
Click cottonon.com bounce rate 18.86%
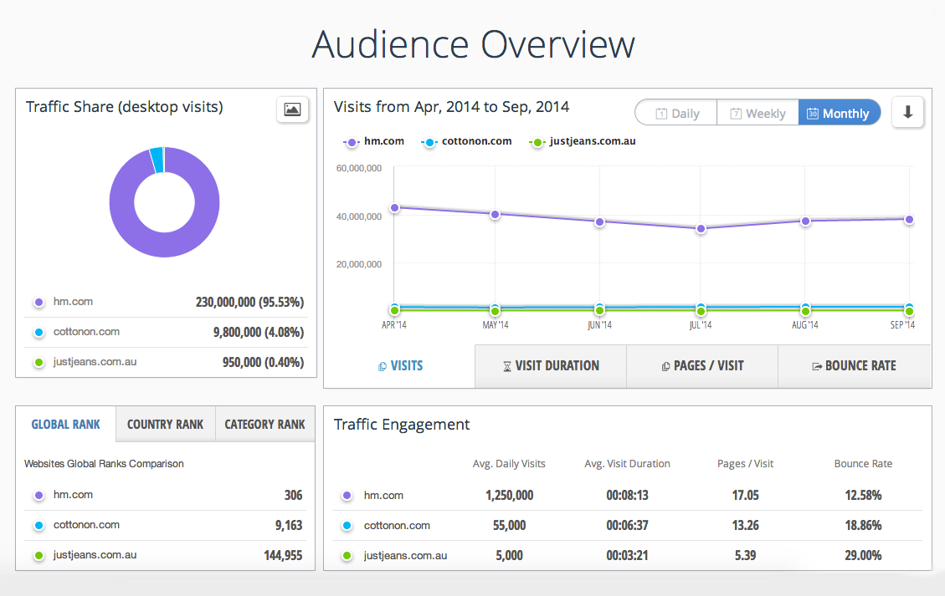[863, 526]
